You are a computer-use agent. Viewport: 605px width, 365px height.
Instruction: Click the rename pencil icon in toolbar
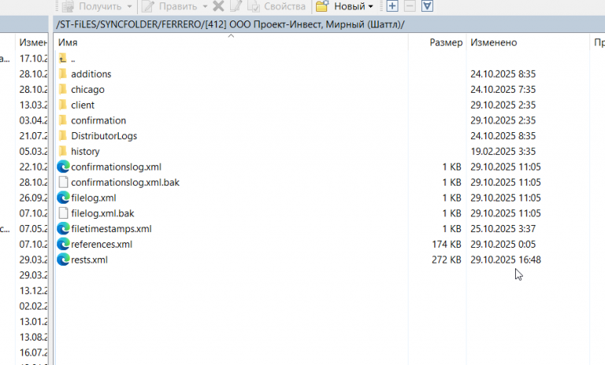236,6
